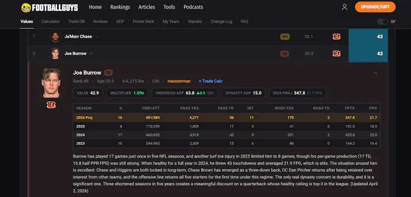
Task: Click the 164.2 FPTS cell for 2023
Action: coord(350,143)
